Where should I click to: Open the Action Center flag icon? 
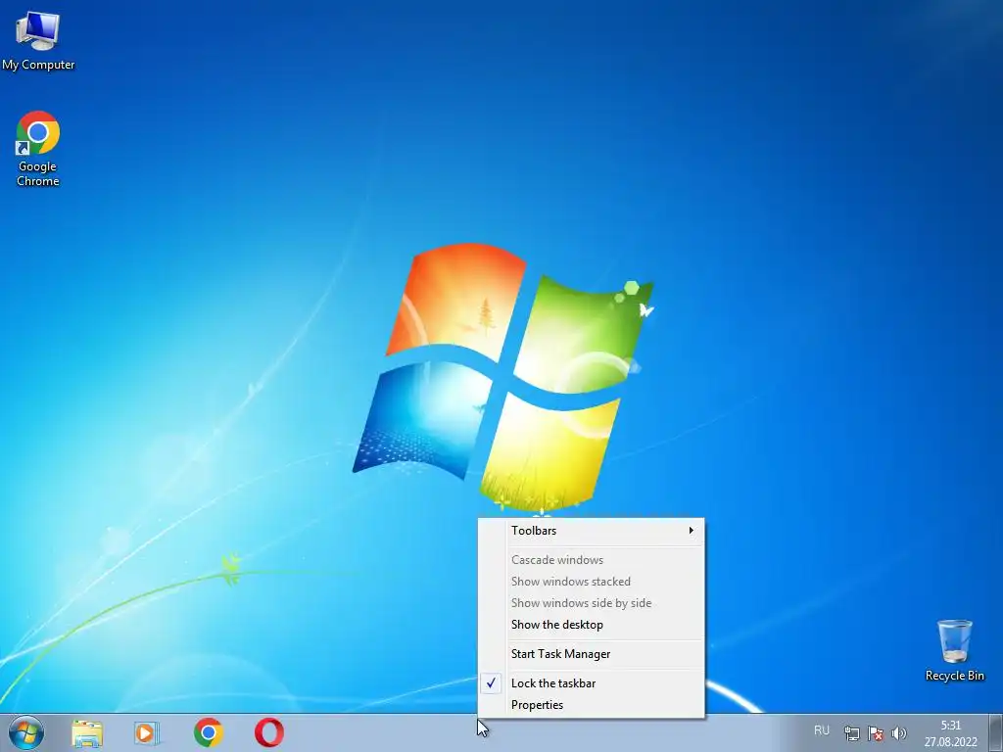[x=875, y=733]
